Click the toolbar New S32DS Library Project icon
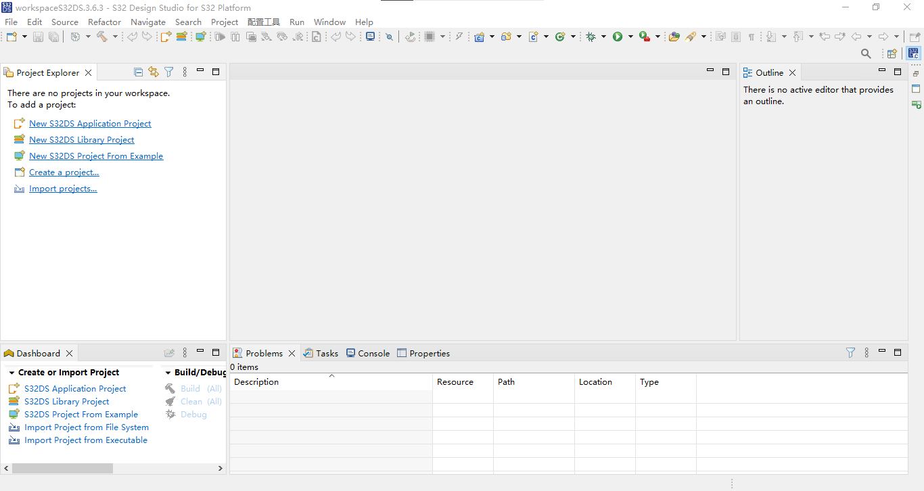 pos(181,37)
